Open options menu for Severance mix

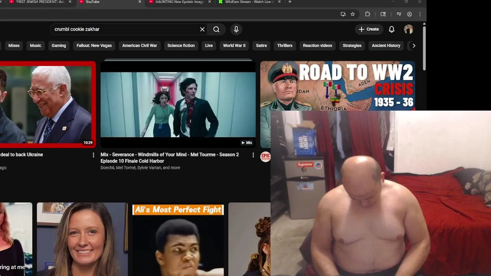point(253,155)
